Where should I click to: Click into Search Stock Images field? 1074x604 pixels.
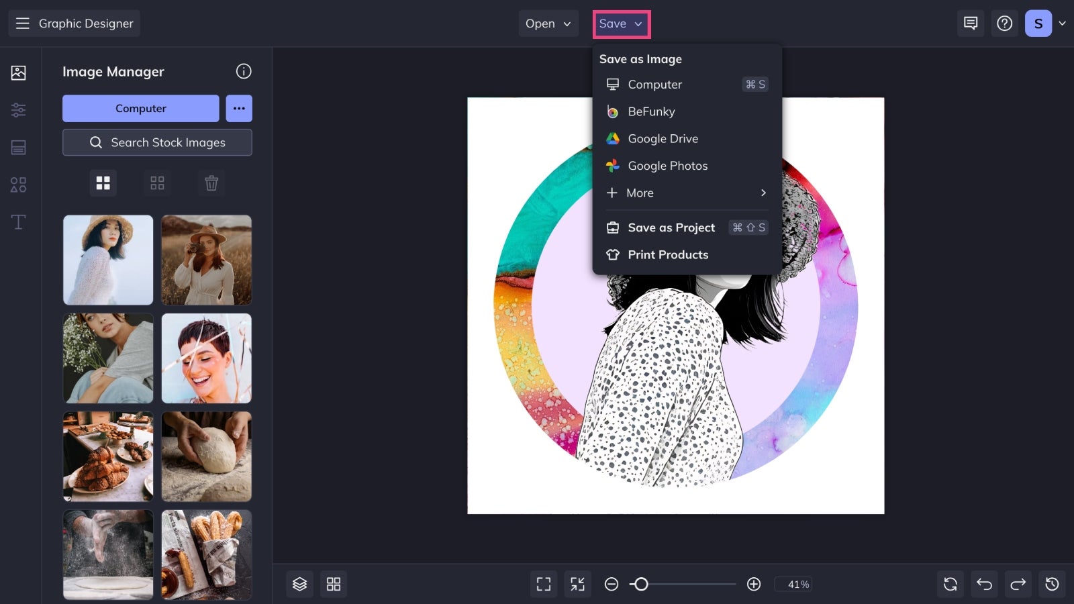point(157,142)
